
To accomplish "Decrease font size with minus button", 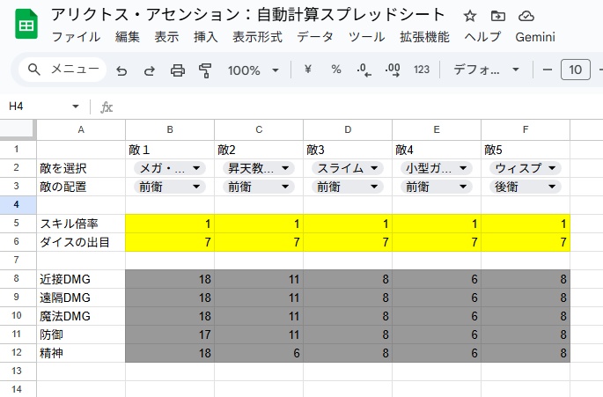I will (x=547, y=70).
